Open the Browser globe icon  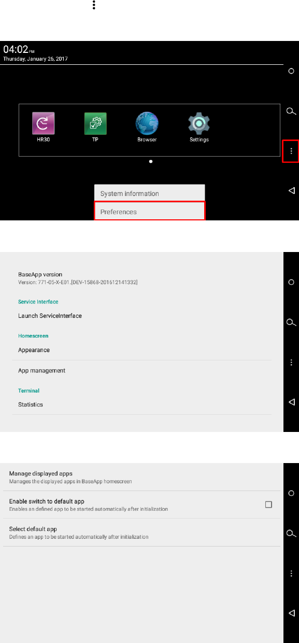click(x=147, y=123)
